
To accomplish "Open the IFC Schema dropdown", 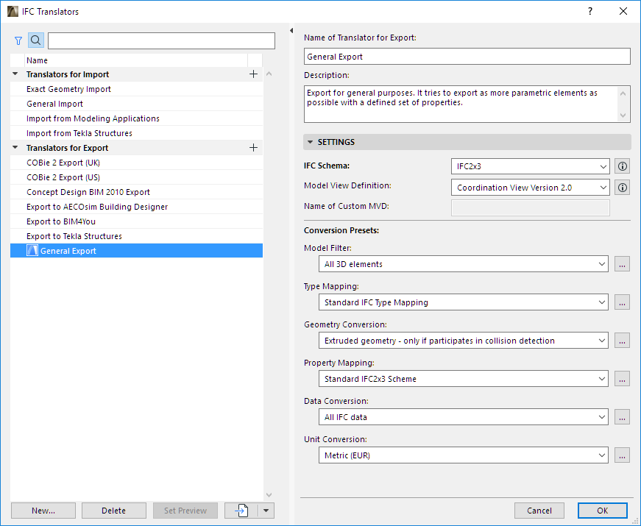I will point(530,166).
